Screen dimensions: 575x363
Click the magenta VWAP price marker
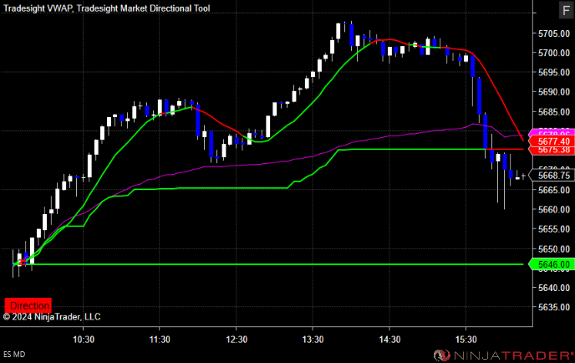point(552,133)
